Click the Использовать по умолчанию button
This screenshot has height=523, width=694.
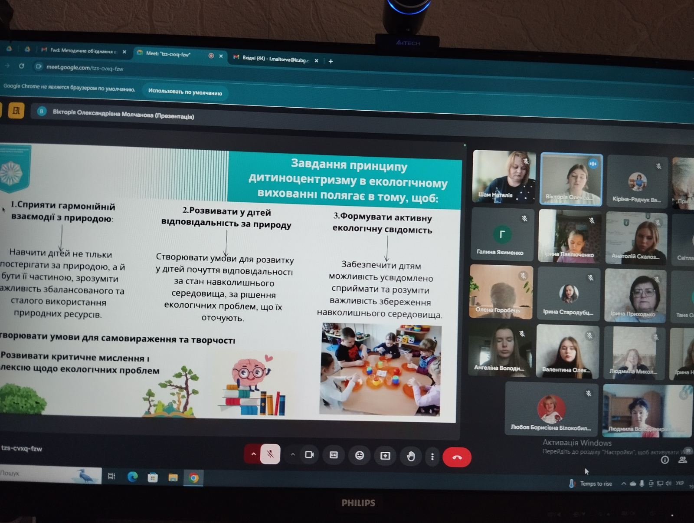point(185,92)
